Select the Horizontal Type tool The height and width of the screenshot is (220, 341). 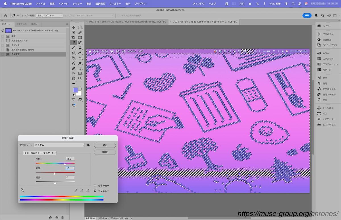pos(80,68)
